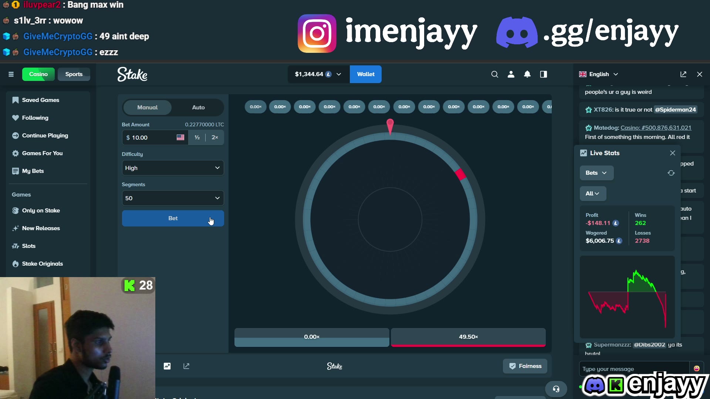Click the first 0.00× result in history
The image size is (710, 399).
[256, 107]
